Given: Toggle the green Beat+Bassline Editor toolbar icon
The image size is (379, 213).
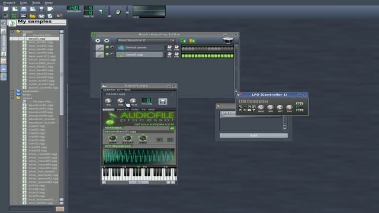Looking at the screenshot, I should 14,16.
